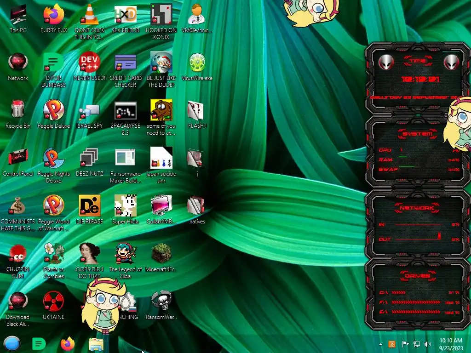The width and height of the screenshot is (471, 353).
Task: Select the Plants vs Zombies shortcut
Action: (53, 261)
